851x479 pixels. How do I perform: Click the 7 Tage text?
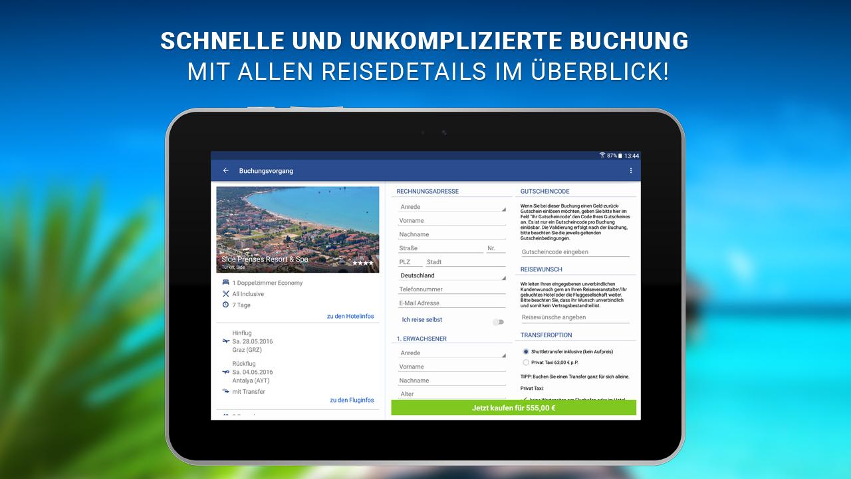pos(241,305)
